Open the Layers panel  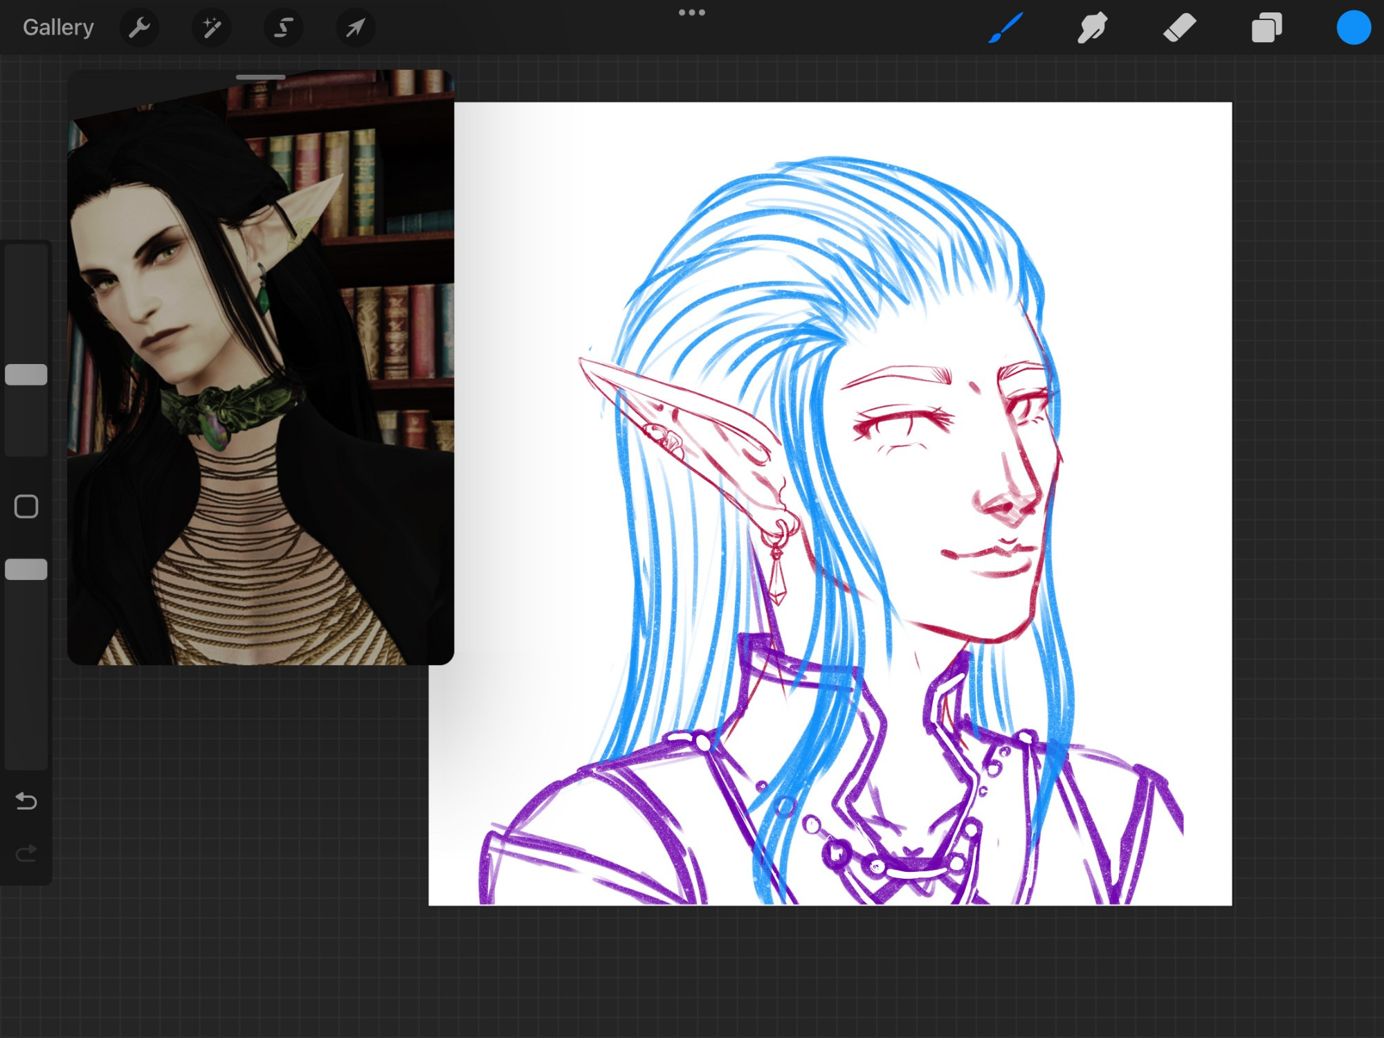pos(1267,28)
